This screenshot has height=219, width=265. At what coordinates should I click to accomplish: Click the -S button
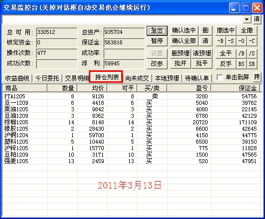(x=231, y=41)
